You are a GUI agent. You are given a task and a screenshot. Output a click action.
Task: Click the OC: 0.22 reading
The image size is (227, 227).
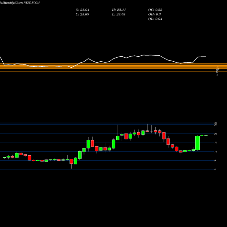155,10
